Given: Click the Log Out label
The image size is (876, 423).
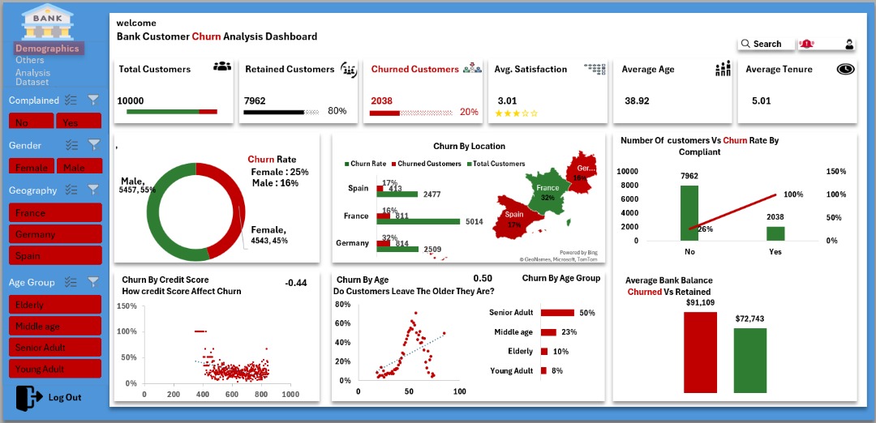Looking at the screenshot, I should (x=65, y=398).
